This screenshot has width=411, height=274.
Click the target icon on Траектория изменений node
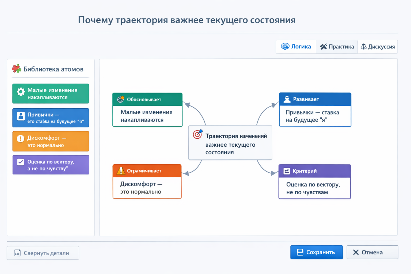197,135
